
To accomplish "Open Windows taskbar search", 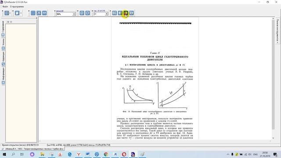I will (13, 154).
